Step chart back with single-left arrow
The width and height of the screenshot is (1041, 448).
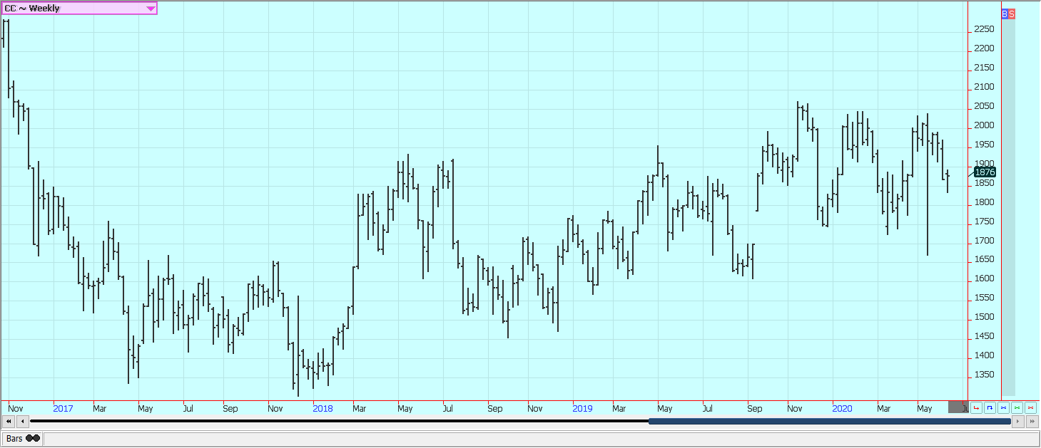23,422
